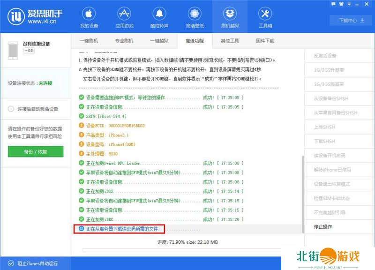The height and width of the screenshot is (270, 375).
Task: Open the 其他工具 tab
Action: click(x=230, y=41)
